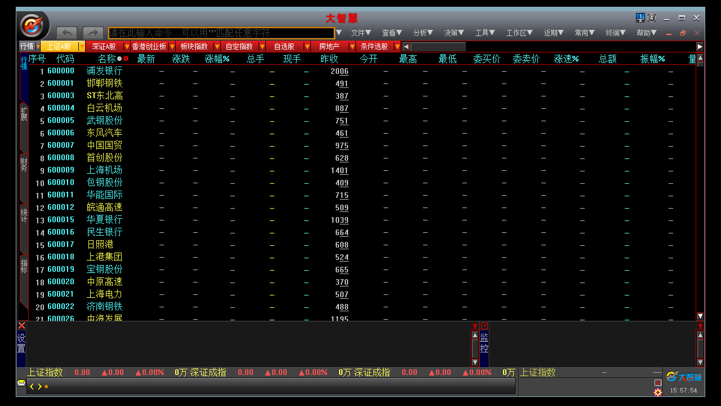Switch to the 香港创业板 tab
This screenshot has height=406, width=721.
pyautogui.click(x=149, y=46)
